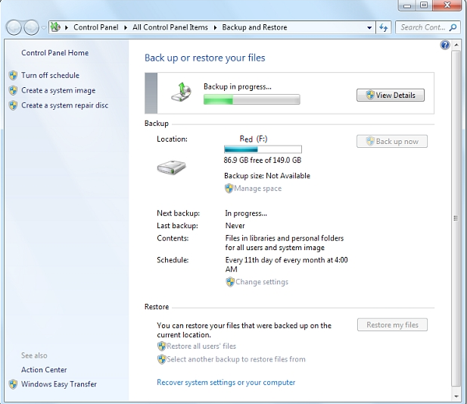Image resolution: width=467 pixels, height=404 pixels.
Task: Click the backup progress bar
Action: click(x=251, y=99)
